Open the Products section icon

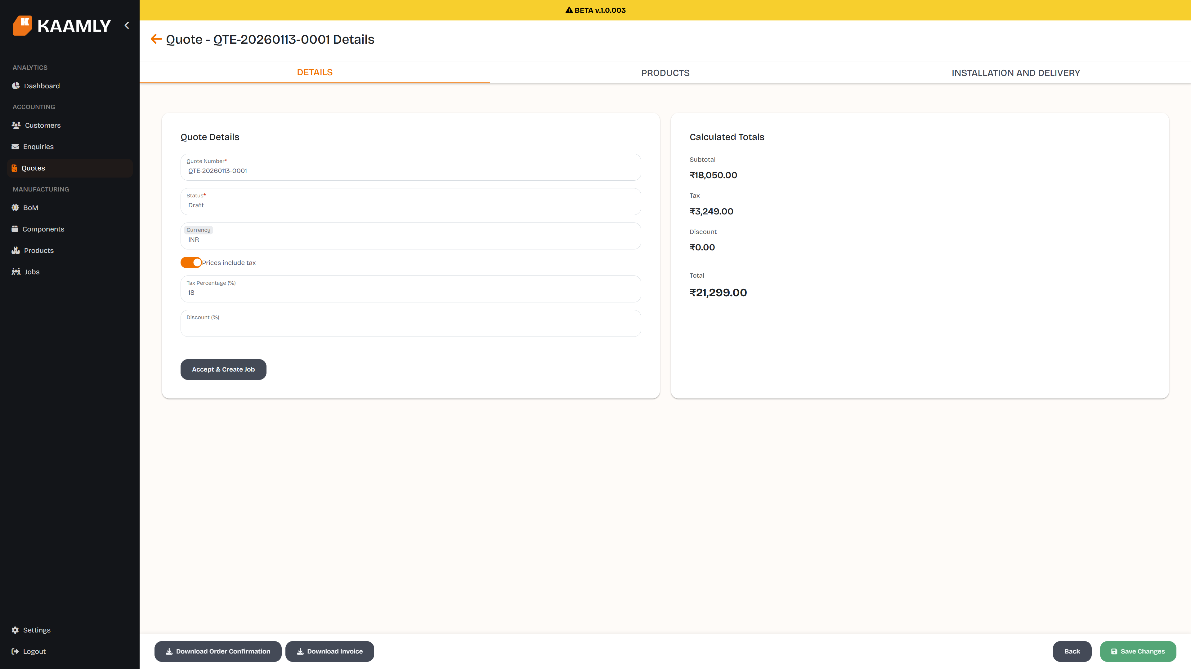pos(15,250)
